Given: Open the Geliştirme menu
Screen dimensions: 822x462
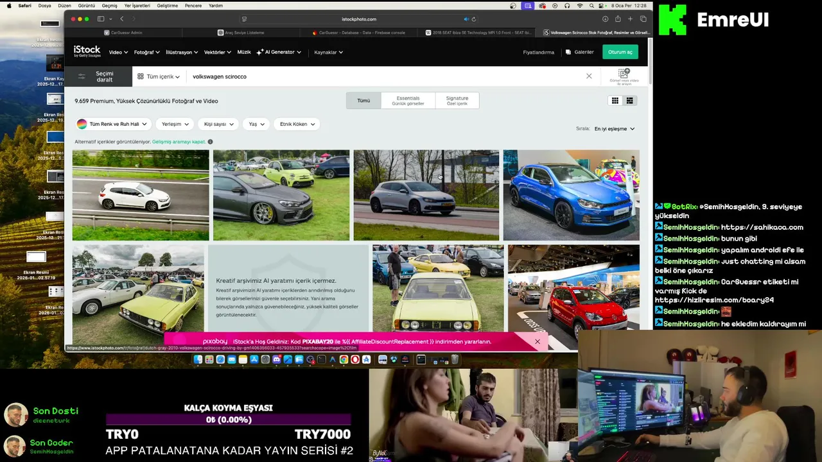Looking at the screenshot, I should [x=168, y=6].
